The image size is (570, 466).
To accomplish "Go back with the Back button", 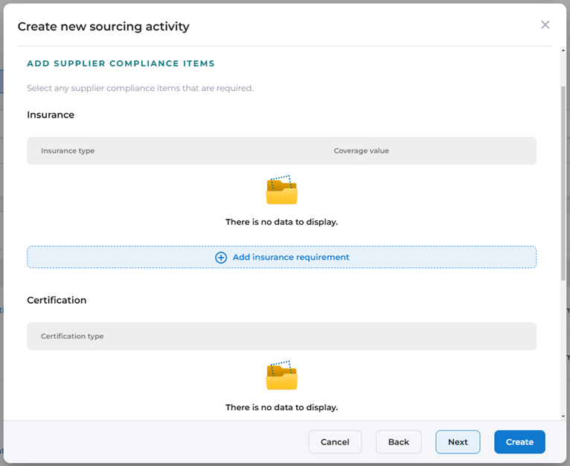I will (398, 442).
